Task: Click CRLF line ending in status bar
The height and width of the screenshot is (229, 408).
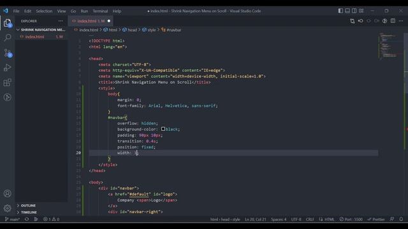Action: pos(310,219)
